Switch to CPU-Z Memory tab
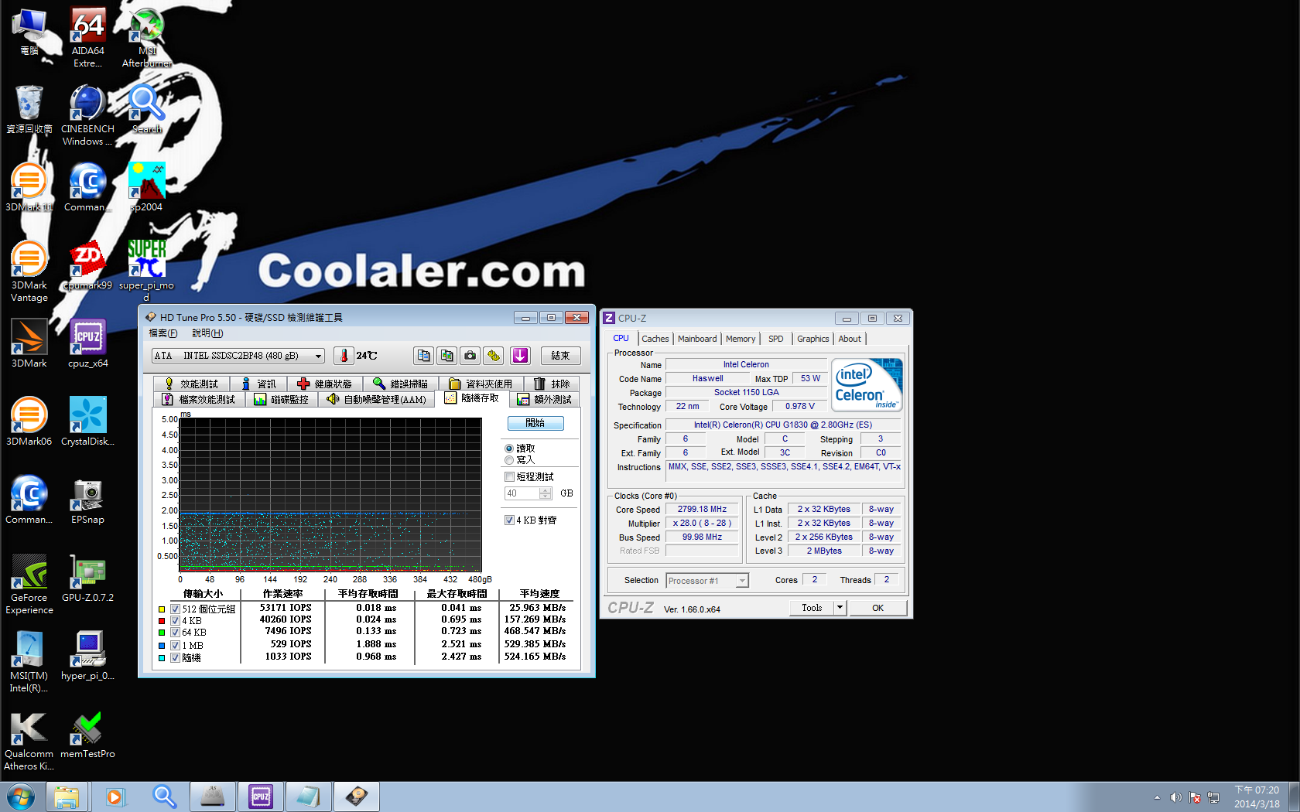 741,339
